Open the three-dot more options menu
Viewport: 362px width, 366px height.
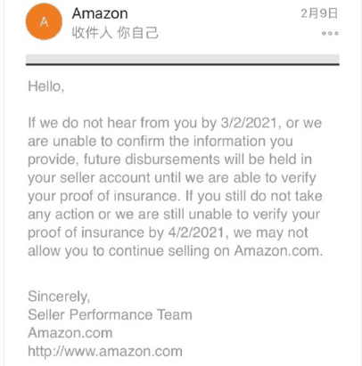[330, 33]
